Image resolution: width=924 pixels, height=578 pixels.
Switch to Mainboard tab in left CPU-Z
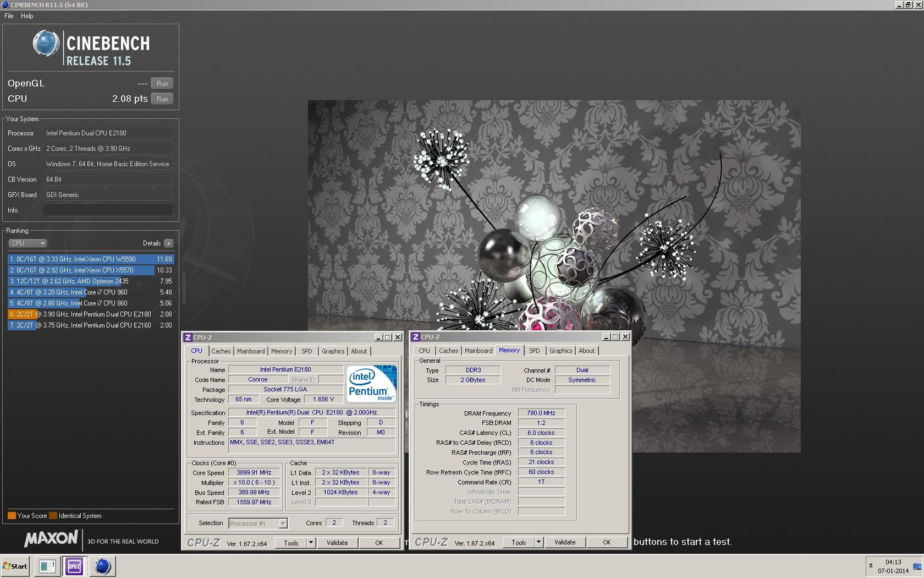point(251,351)
